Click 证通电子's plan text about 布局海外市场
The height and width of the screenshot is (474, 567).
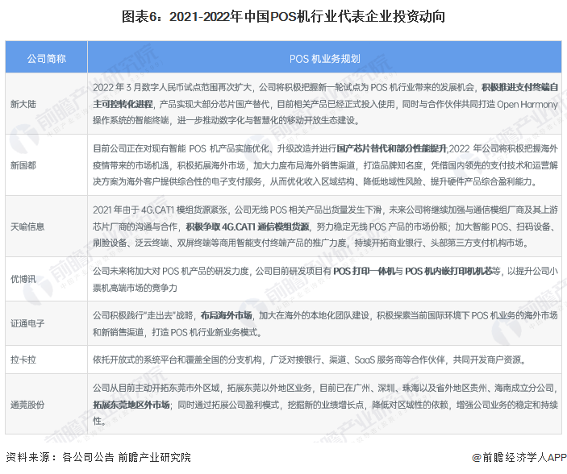click(x=325, y=323)
